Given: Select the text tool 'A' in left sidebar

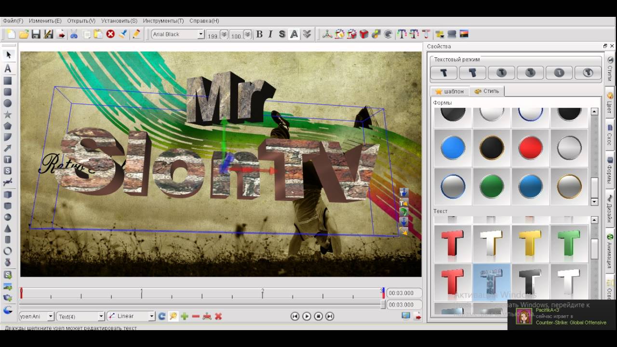Looking at the screenshot, I should pos(8,68).
